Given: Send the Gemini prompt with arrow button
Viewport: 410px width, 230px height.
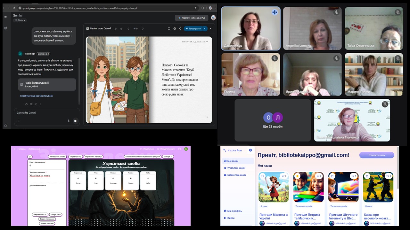Looking at the screenshot, I should 76,121.
